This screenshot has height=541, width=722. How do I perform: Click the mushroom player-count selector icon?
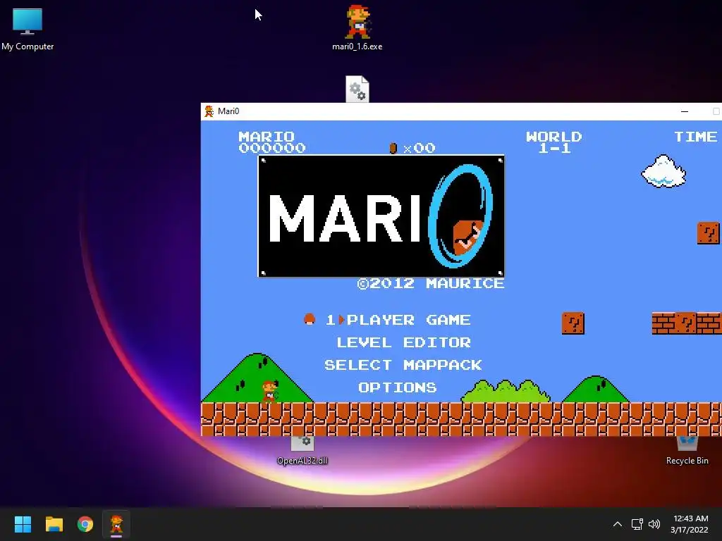pyautogui.click(x=310, y=319)
